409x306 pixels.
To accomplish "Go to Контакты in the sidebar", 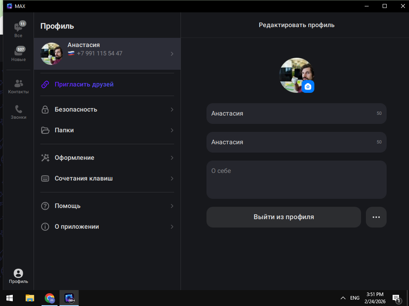I will point(18,86).
